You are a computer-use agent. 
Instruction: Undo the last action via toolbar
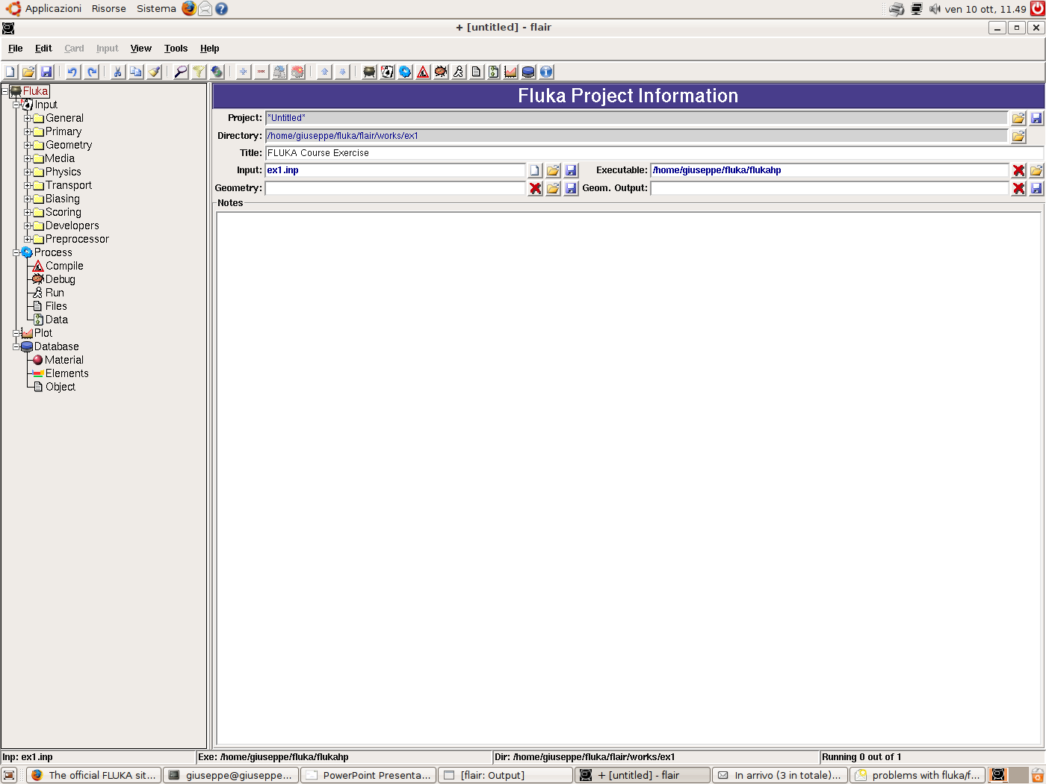click(x=72, y=72)
